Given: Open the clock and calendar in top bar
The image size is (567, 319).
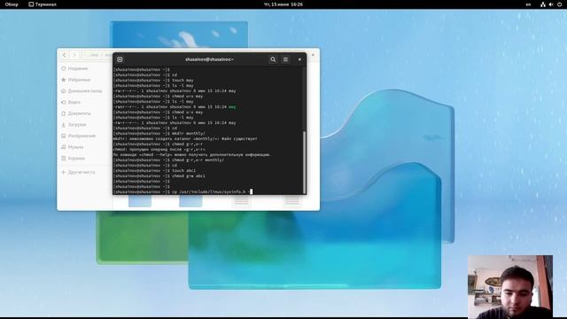Looking at the screenshot, I should click(x=283, y=4).
